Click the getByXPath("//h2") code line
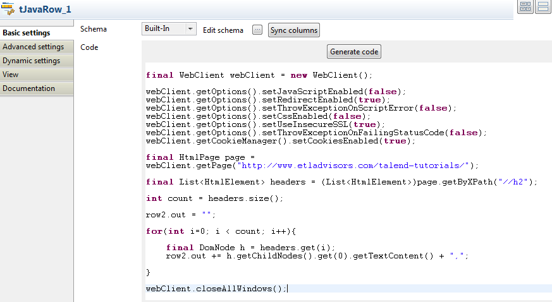The height and width of the screenshot is (302, 552). tap(341, 182)
